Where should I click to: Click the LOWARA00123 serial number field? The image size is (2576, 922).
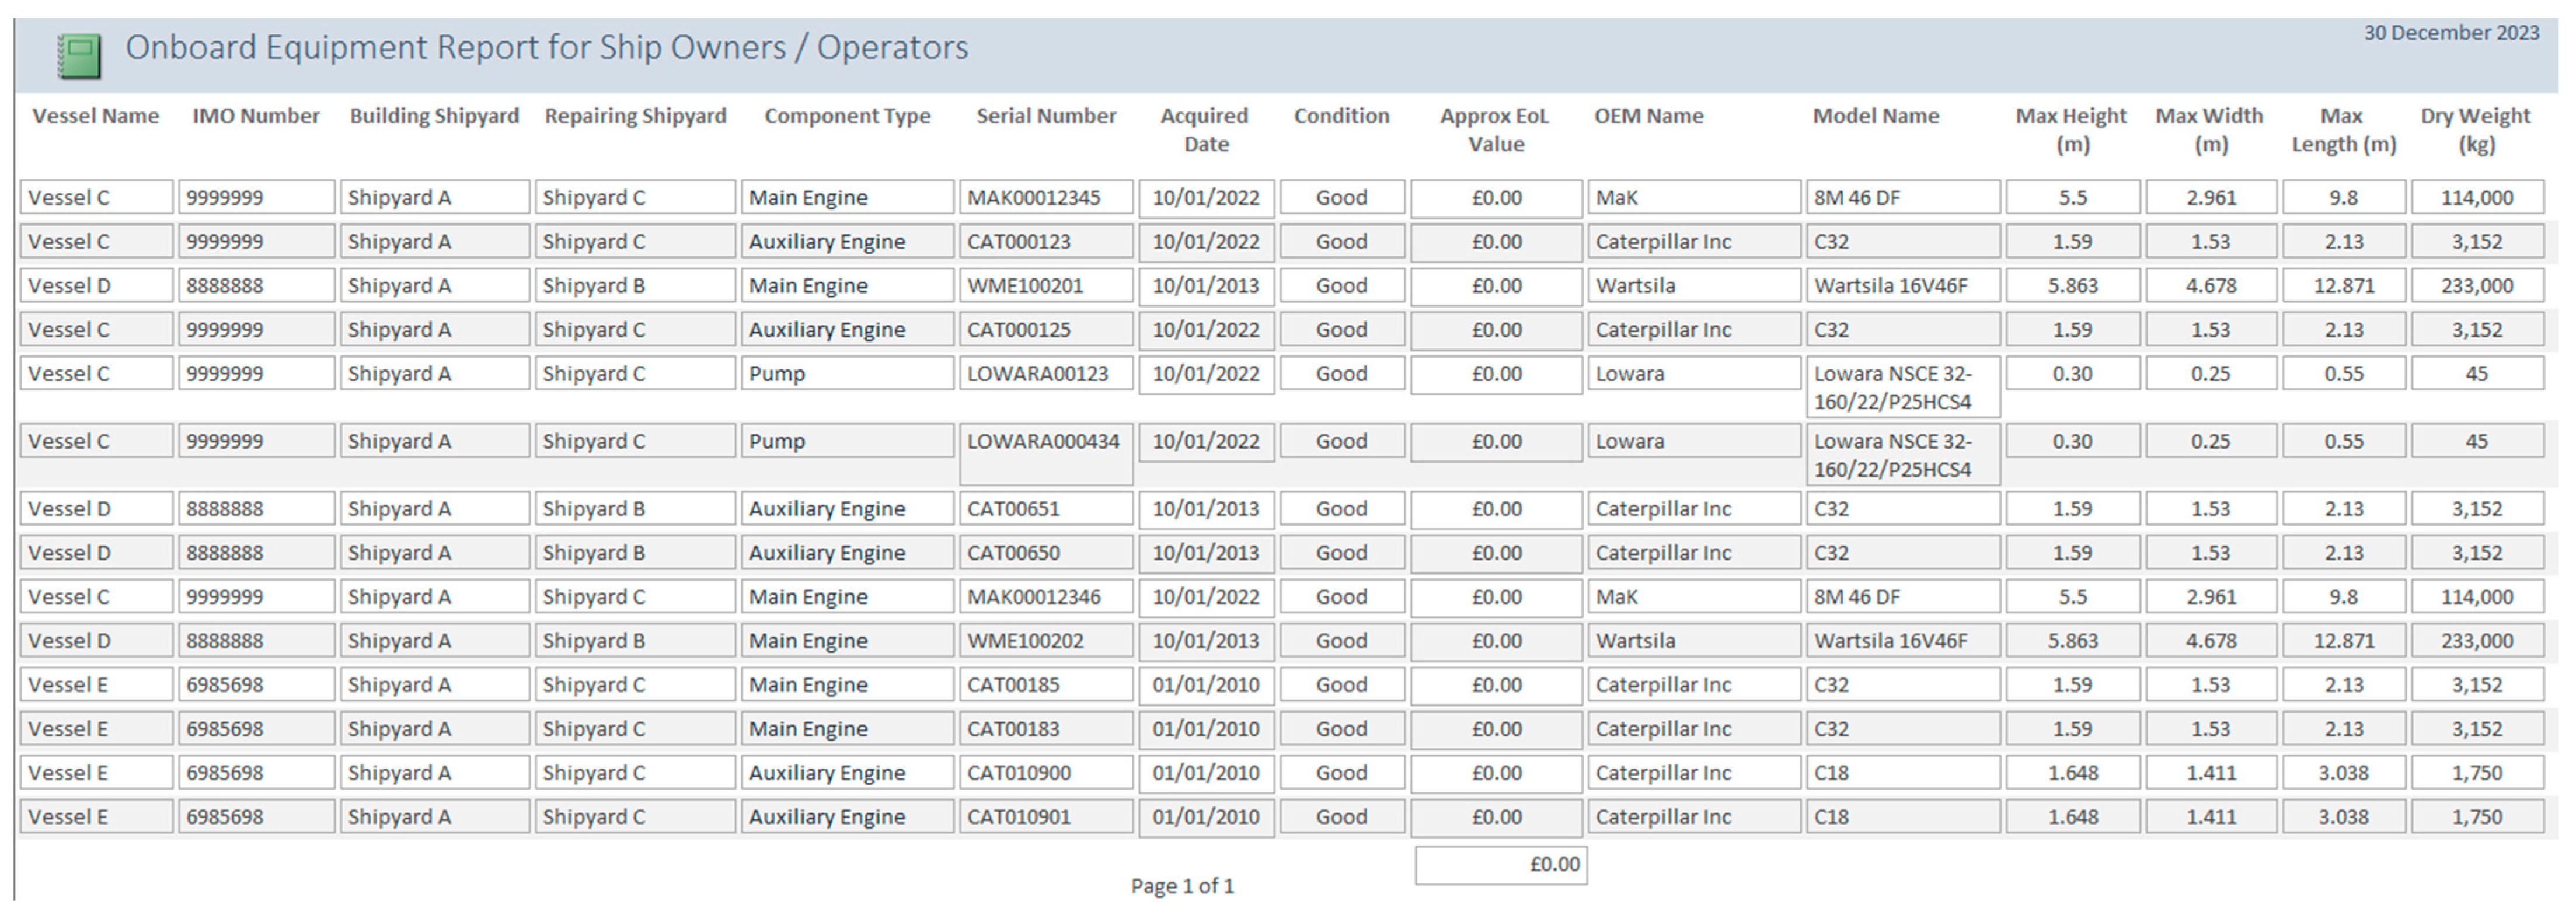coord(1045,374)
